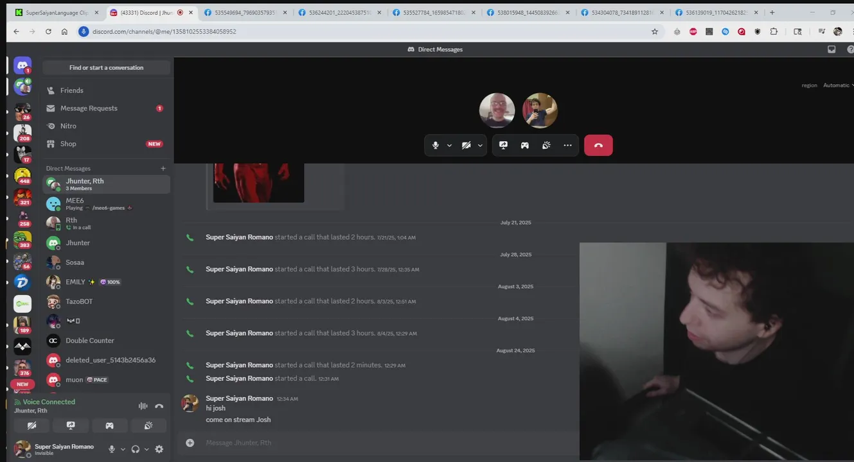Image resolution: width=854 pixels, height=462 pixels.
Task: Open EMILY direct message
Action: coord(107,282)
